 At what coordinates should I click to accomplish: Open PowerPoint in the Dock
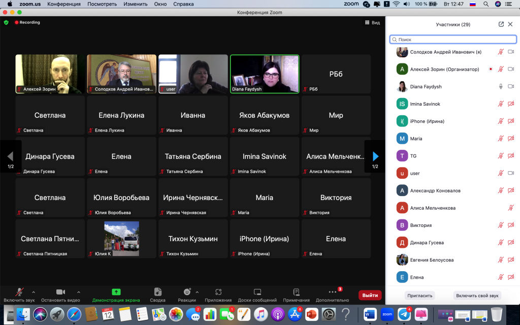click(311, 314)
